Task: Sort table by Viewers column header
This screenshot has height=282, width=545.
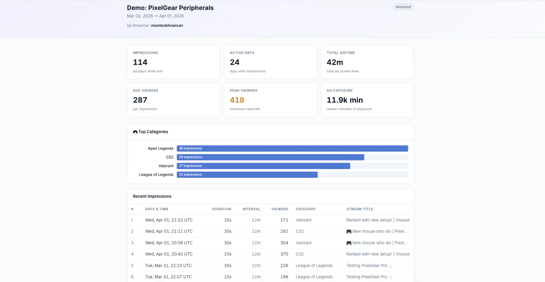Action: [x=280, y=209]
